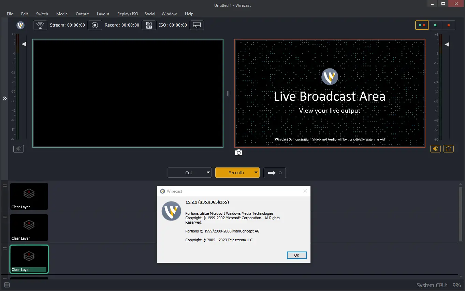
Task: Click OK in the Wirecast about dialog
Action: pyautogui.click(x=296, y=255)
